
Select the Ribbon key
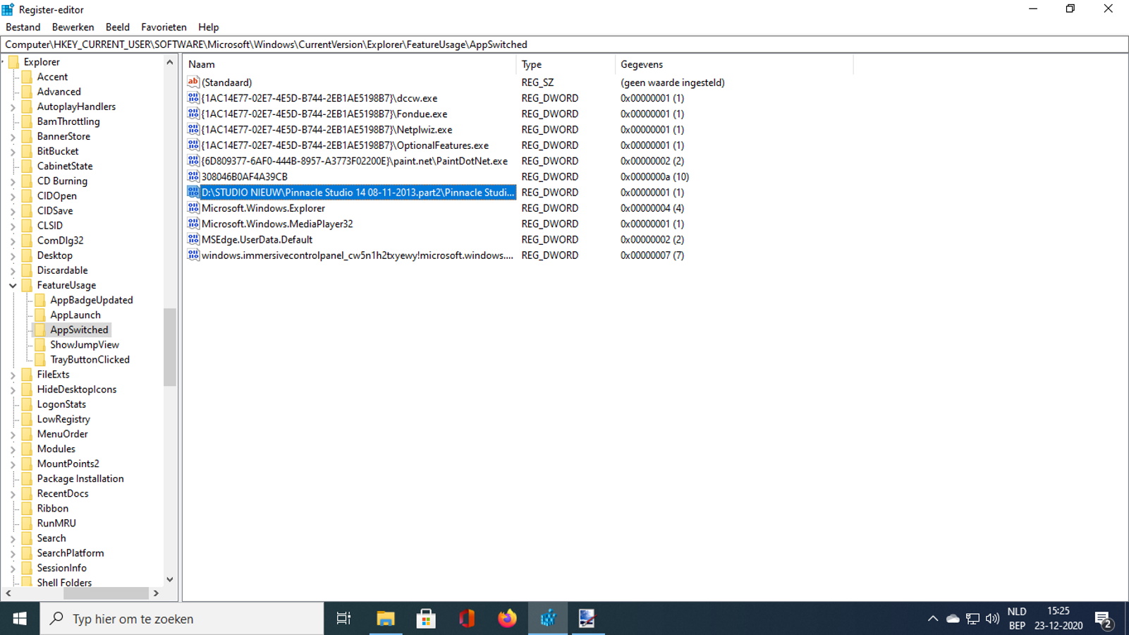point(53,508)
